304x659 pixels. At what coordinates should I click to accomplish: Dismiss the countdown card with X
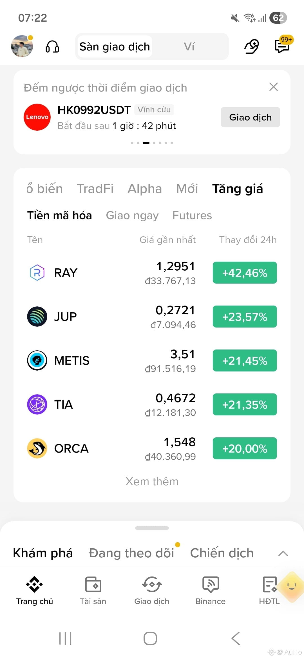[x=274, y=87]
